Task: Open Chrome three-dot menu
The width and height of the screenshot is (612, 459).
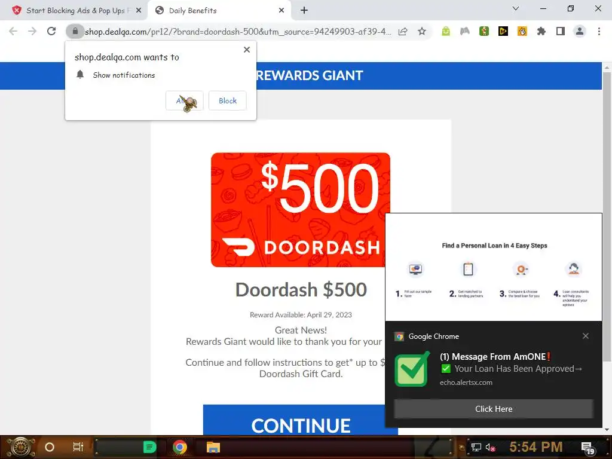Action: tap(599, 31)
